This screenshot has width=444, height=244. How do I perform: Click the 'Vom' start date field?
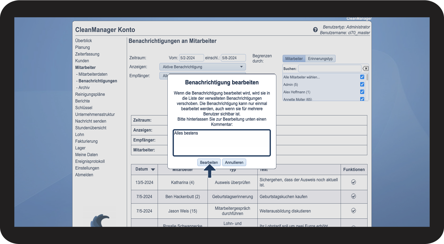pyautogui.click(x=191, y=58)
